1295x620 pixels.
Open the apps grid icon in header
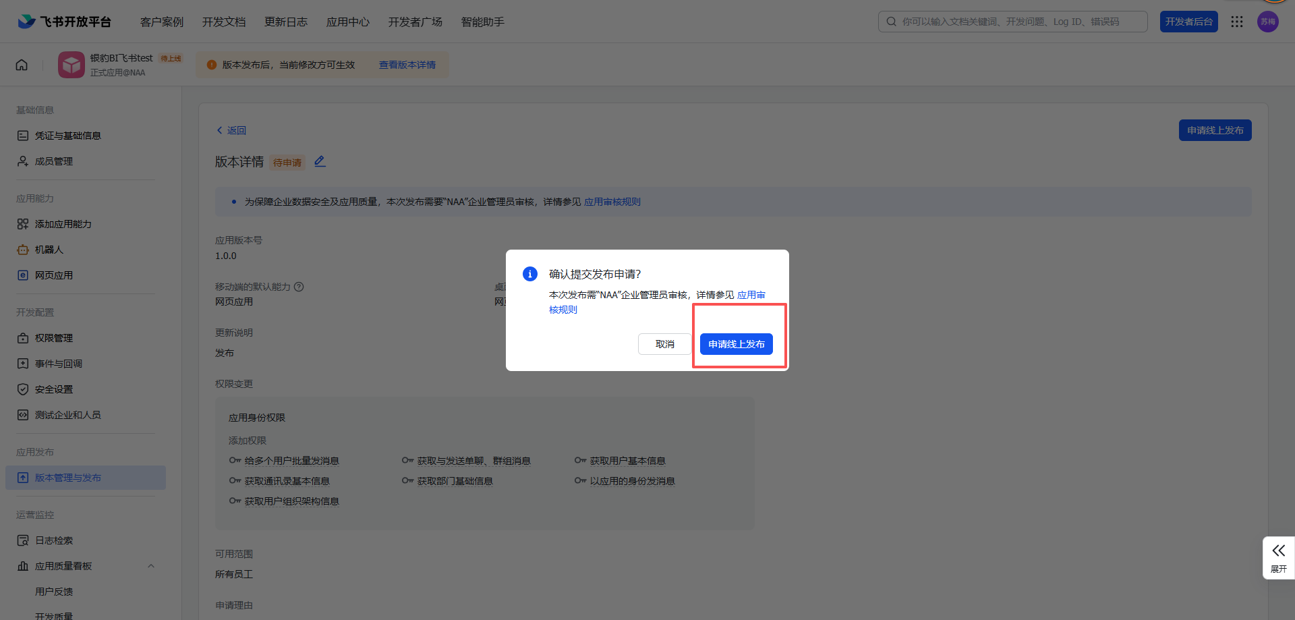tap(1236, 22)
